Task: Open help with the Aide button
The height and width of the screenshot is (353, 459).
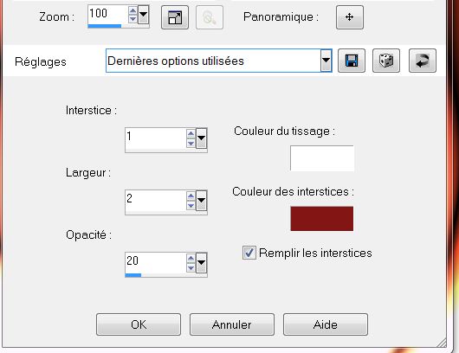Action: (x=326, y=324)
